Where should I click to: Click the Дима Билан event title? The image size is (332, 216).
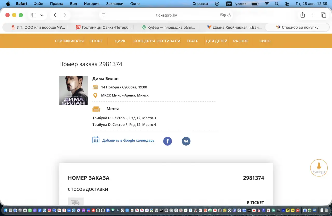106,78
